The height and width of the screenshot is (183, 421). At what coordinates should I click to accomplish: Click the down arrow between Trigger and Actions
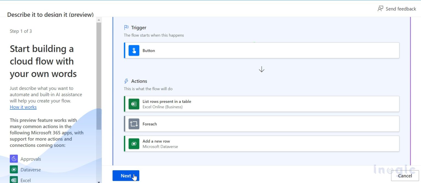pos(261,69)
